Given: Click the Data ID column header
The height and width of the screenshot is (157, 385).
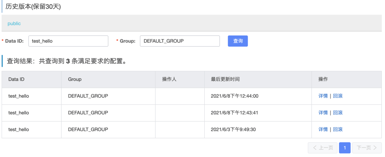Looking at the screenshot, I should pos(16,79).
